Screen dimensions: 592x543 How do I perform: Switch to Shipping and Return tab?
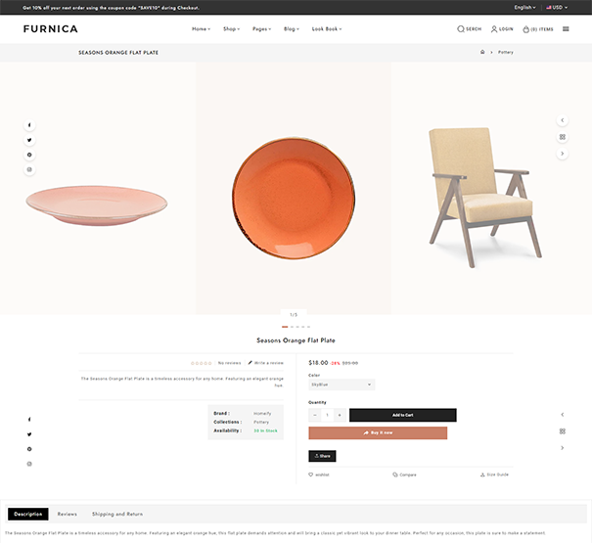tap(117, 514)
